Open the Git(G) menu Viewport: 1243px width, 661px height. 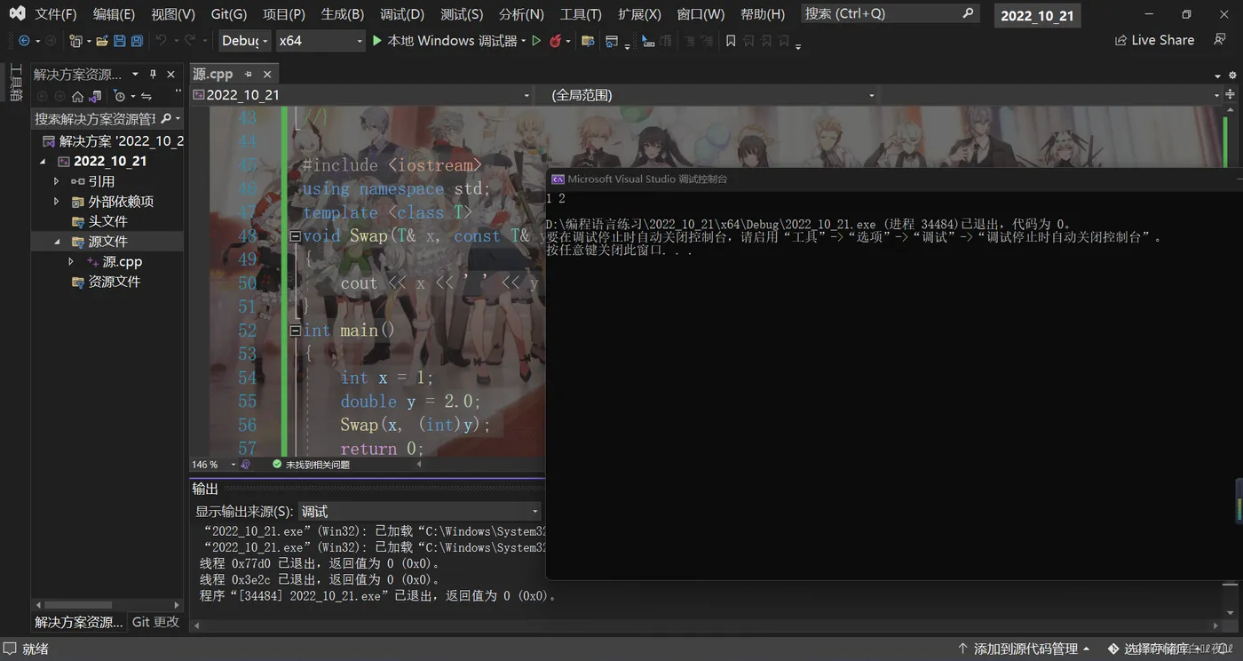coord(229,14)
